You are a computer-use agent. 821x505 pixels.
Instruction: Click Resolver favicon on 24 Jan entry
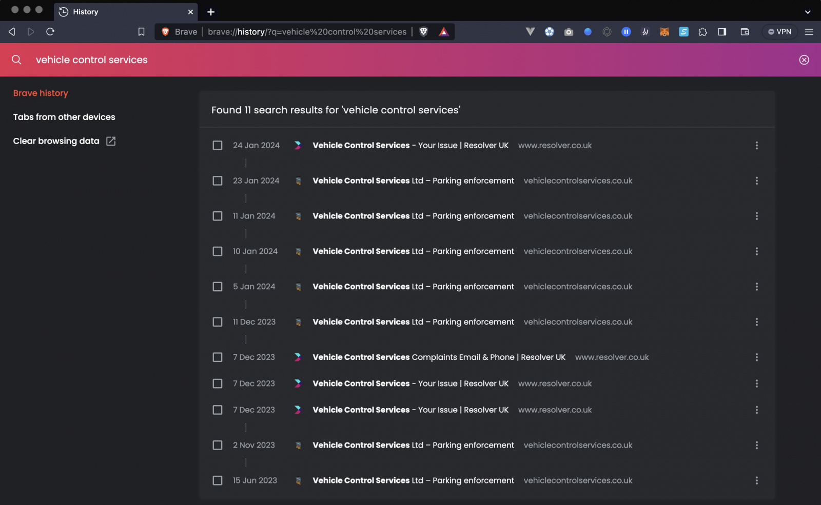coord(298,146)
